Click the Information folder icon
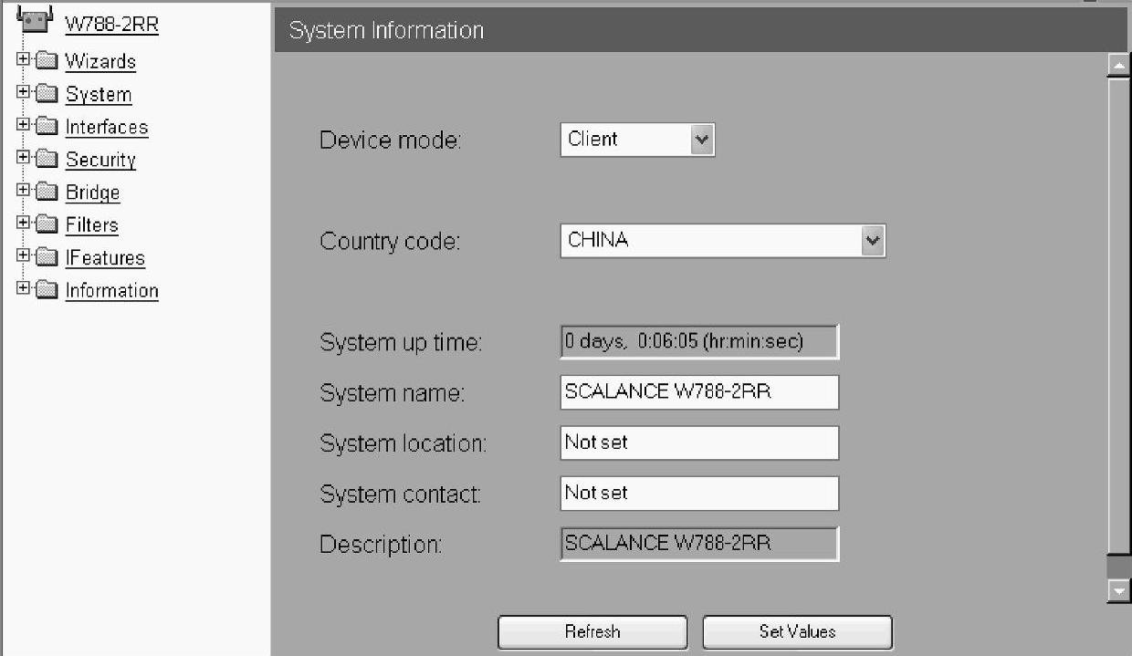Screen dimensions: 1132x656 click(47, 290)
